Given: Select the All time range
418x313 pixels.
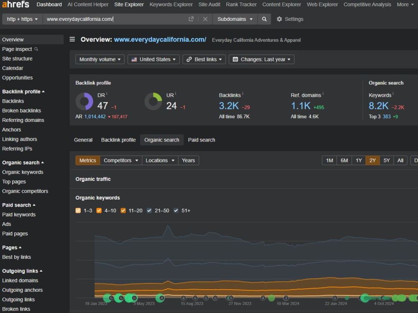Looking at the screenshot, I should click(x=400, y=161).
